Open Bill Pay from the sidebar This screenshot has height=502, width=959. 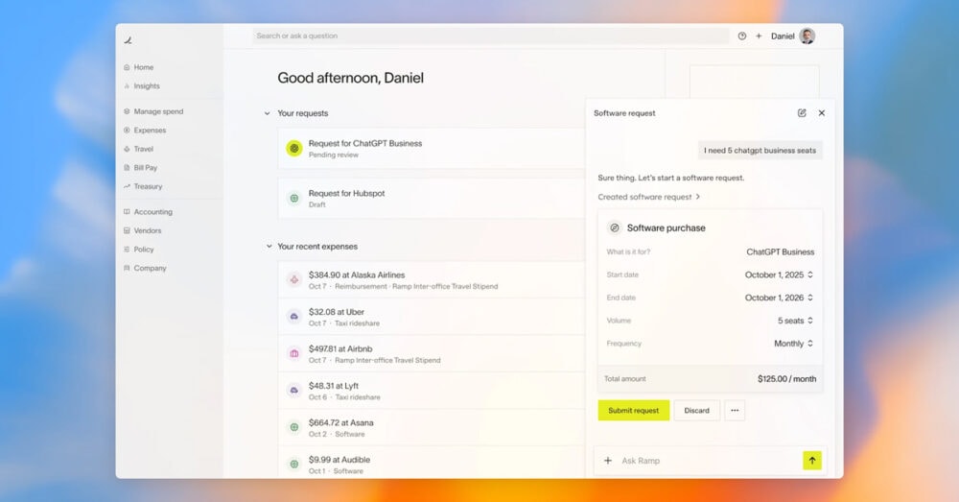pos(146,168)
